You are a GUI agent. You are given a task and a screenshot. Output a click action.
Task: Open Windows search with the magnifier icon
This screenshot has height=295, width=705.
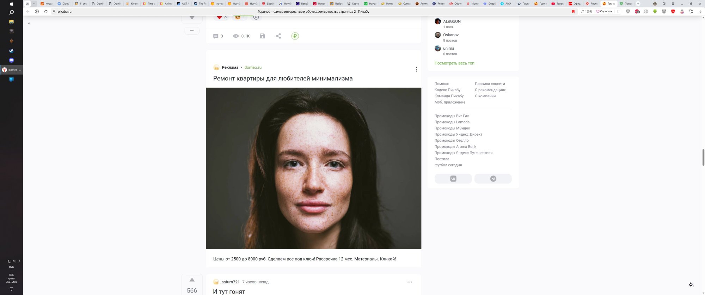pos(11,12)
